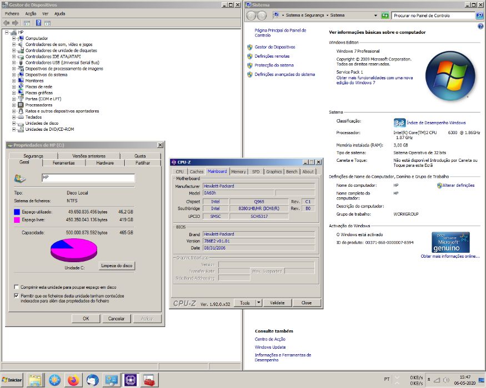Expand the Placas gráficas node
This screenshot has height=388, width=486.
point(14,93)
